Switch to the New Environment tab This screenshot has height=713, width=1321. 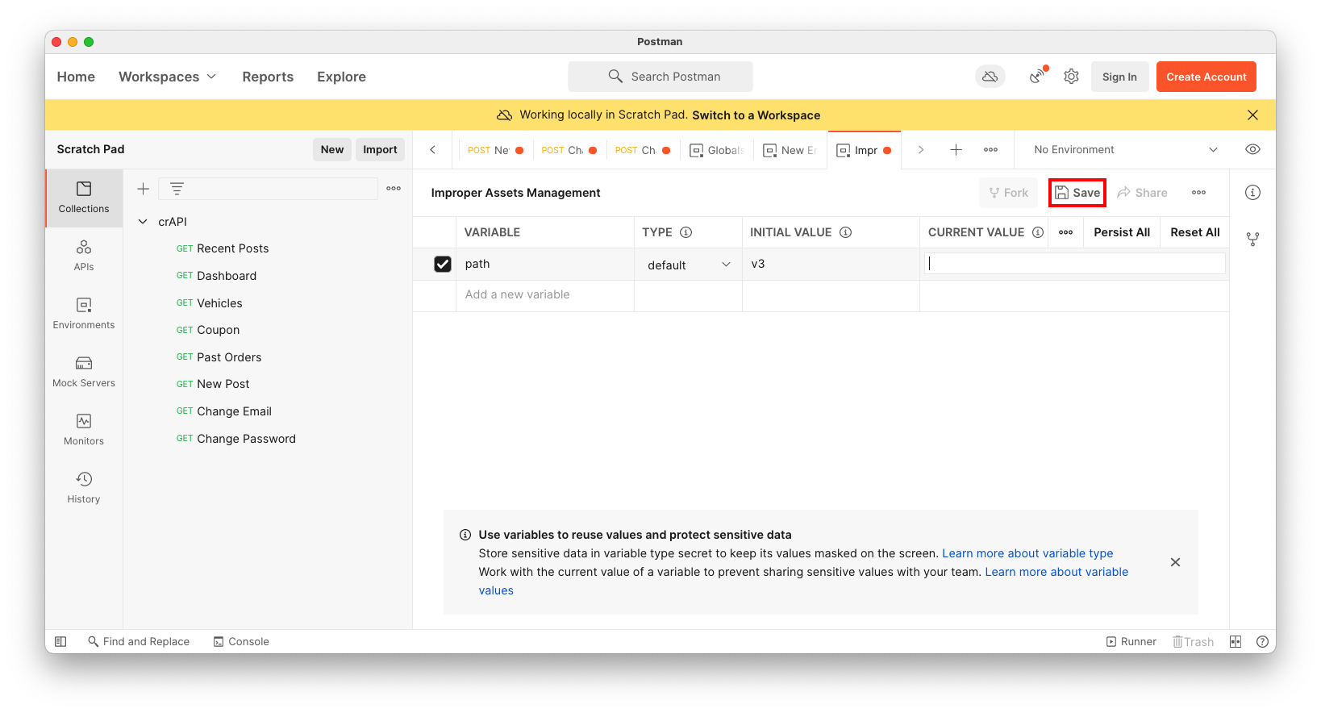tap(790, 150)
